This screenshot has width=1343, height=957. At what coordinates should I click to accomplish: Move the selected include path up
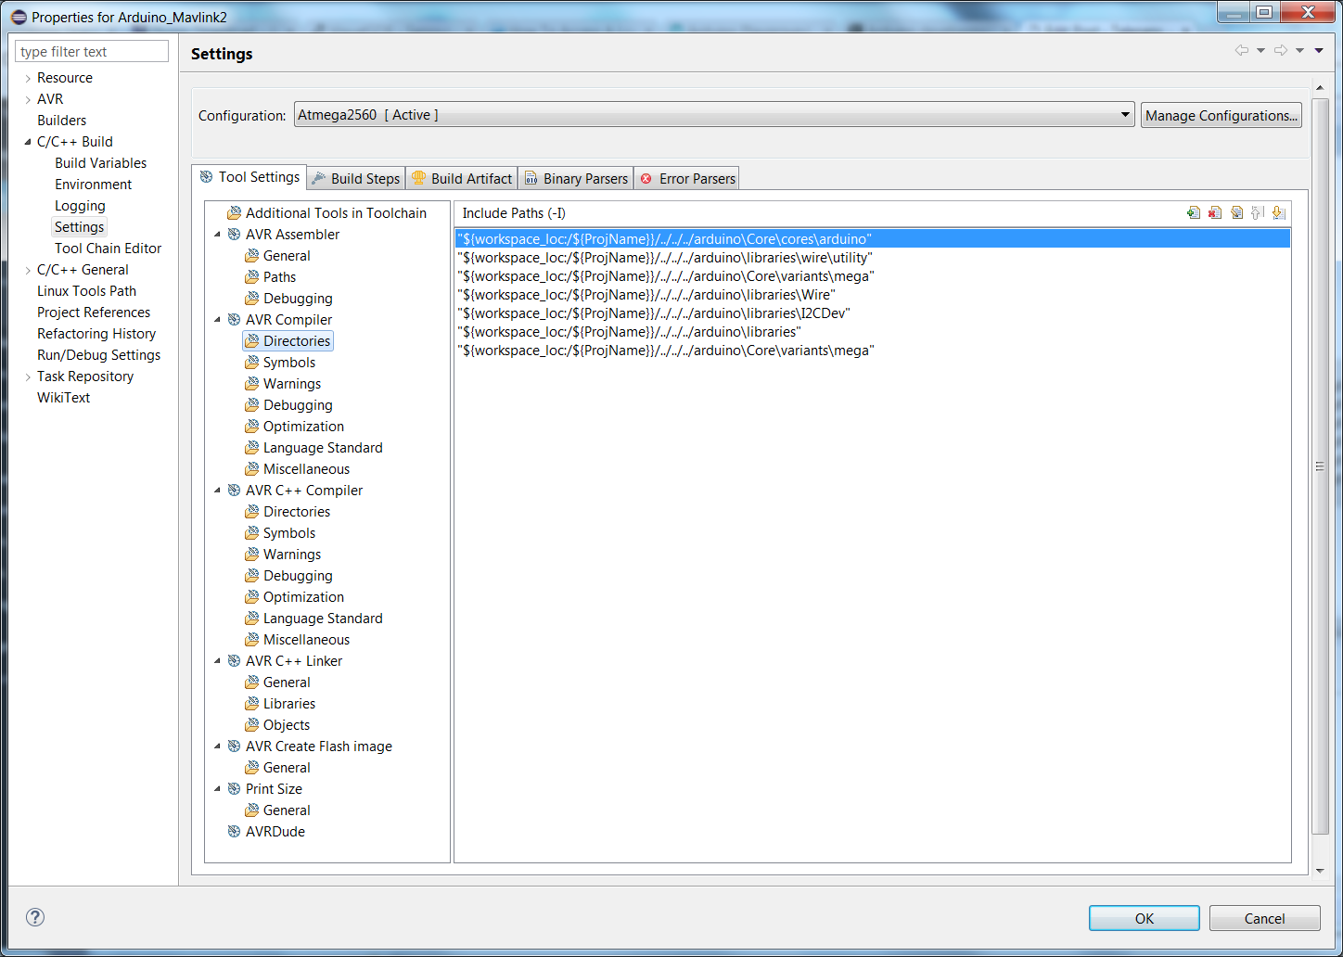1258,213
